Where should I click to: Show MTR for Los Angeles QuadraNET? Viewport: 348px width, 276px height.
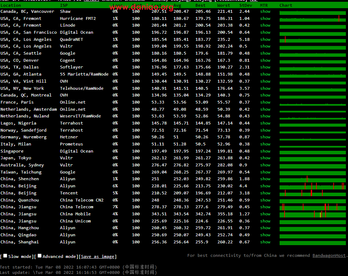click(x=265, y=40)
